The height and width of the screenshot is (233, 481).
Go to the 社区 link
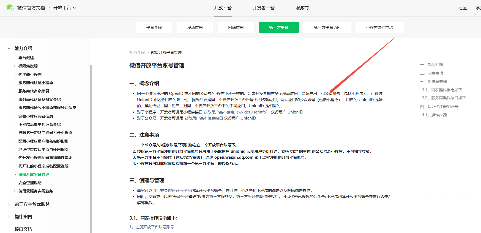pyautogui.click(x=462, y=8)
